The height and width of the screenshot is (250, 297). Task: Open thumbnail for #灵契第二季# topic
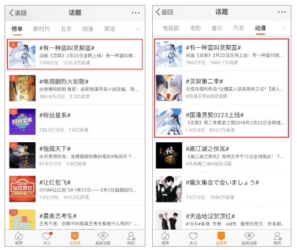[169, 88]
